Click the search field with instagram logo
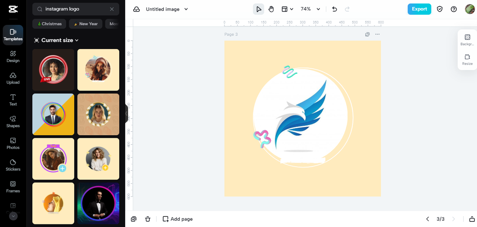 click(x=76, y=9)
